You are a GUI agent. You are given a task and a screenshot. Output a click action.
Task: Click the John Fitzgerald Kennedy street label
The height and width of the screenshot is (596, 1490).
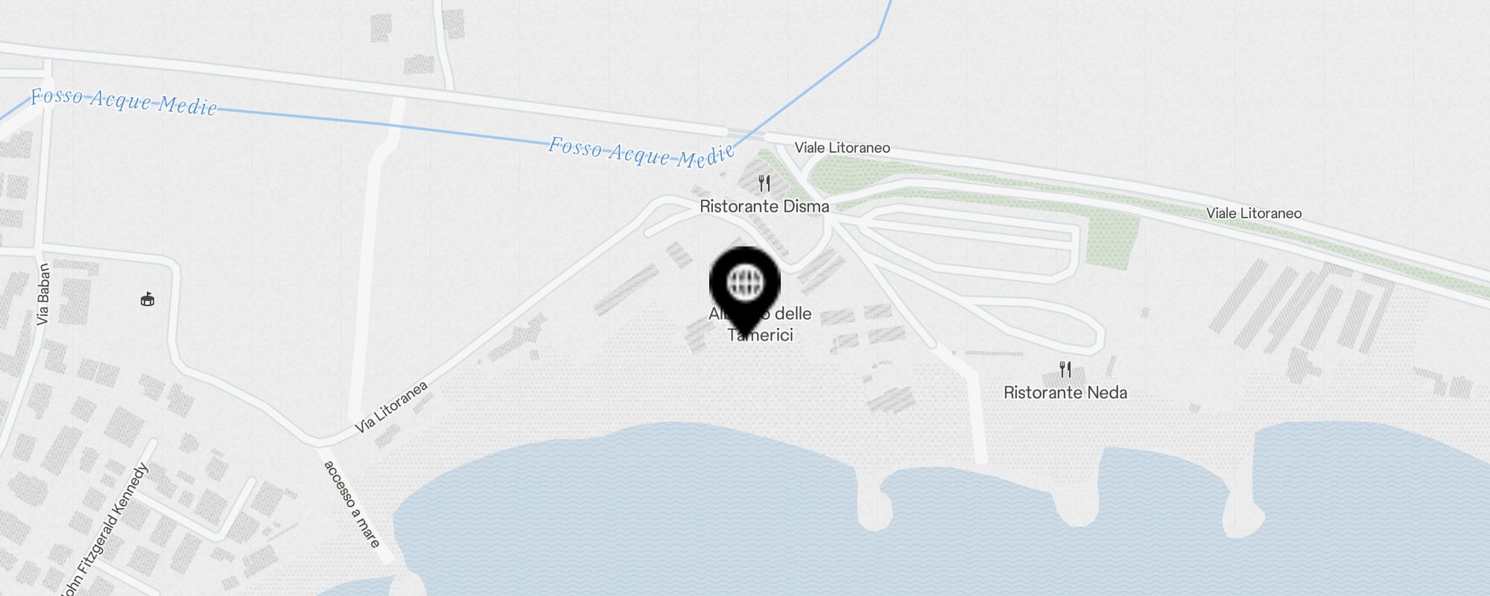[104, 530]
